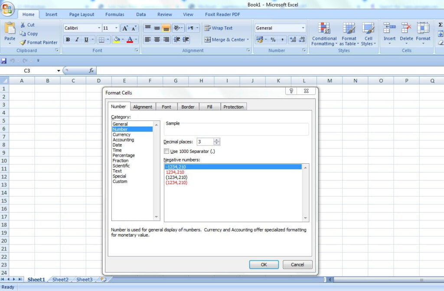
Task: Toggle Italic formatting
Action: click(77, 39)
